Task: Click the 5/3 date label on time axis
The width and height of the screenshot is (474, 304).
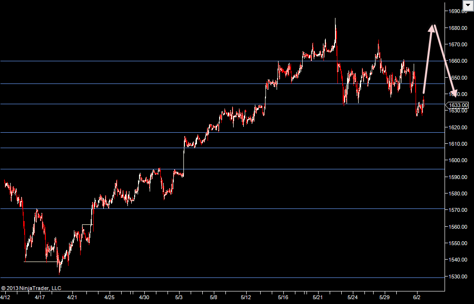Action: [179, 297]
